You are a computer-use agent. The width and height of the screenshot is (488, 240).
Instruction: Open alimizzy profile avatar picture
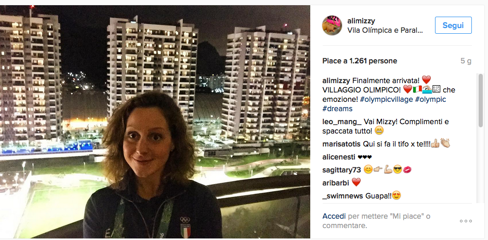point(332,25)
